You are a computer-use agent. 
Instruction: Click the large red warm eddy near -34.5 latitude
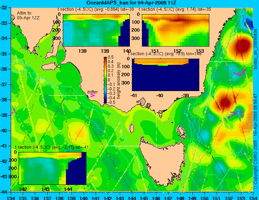tap(242, 46)
